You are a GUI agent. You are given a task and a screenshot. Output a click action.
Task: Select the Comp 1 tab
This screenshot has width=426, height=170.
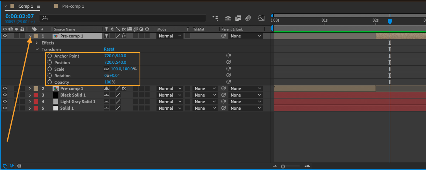26,6
